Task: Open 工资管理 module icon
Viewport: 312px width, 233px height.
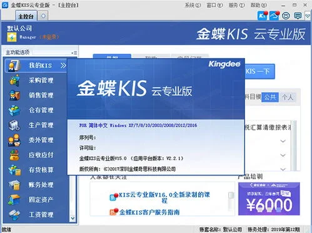Action: point(14,215)
